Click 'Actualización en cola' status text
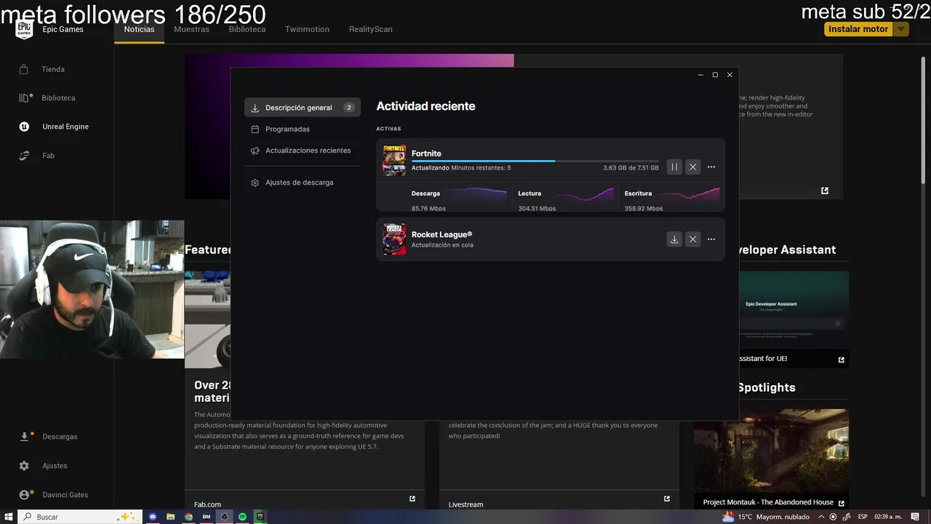The height and width of the screenshot is (524, 931). [442, 245]
